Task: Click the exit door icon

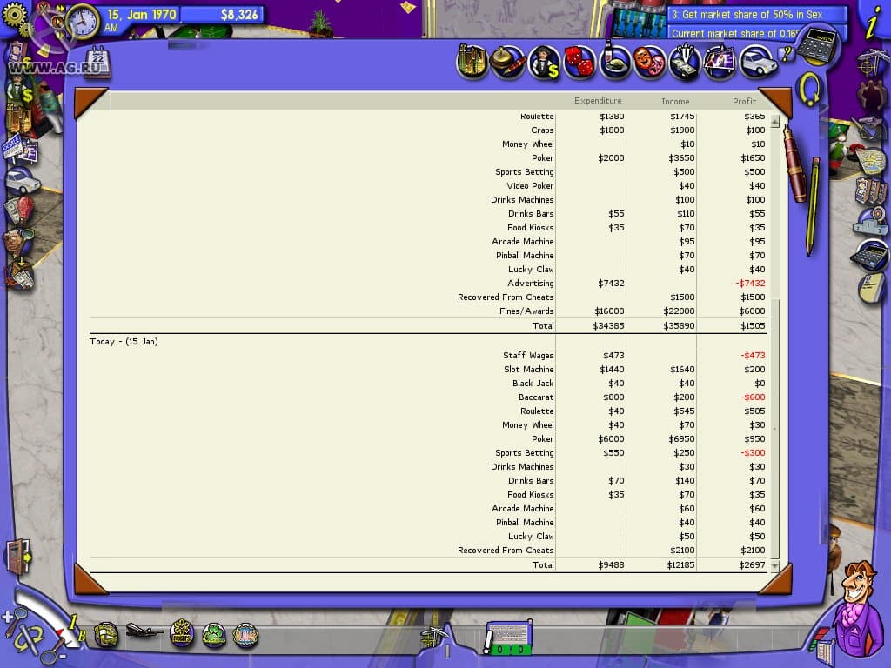Action: (17, 557)
